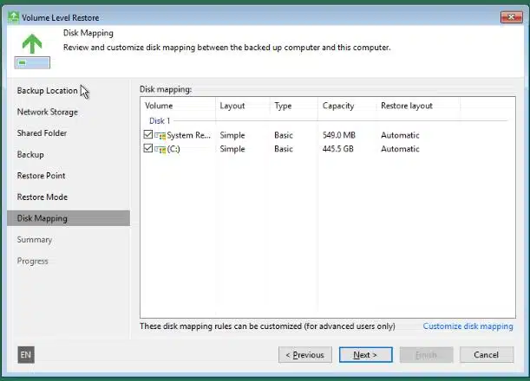Click the Veeam app icon in title bar
The height and width of the screenshot is (381, 530).
pyautogui.click(x=11, y=16)
